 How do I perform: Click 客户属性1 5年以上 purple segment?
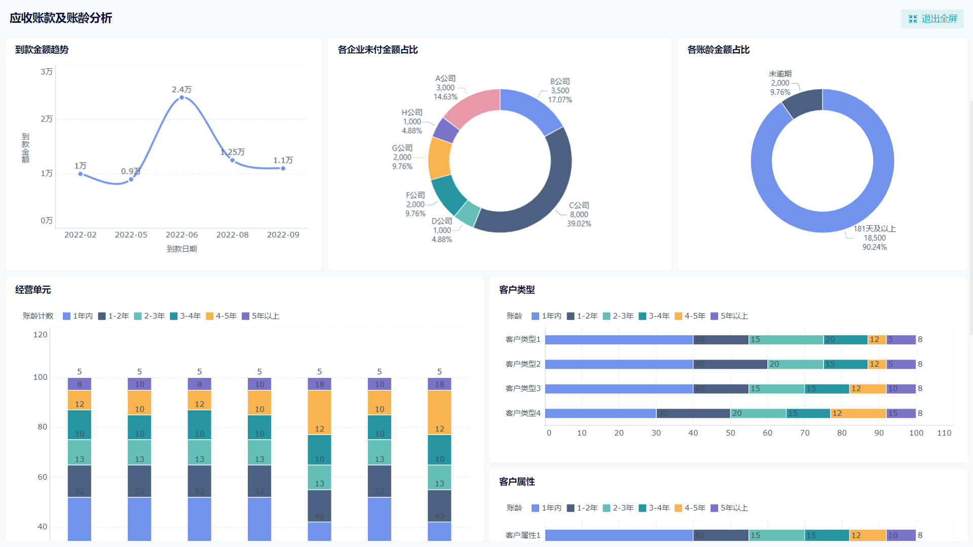coord(901,535)
